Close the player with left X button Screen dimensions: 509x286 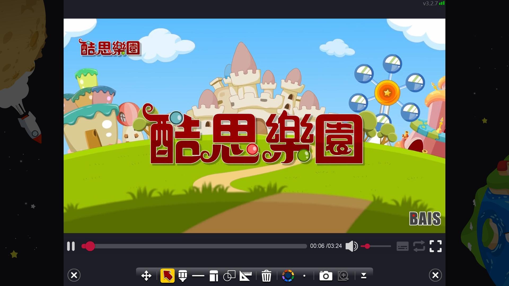click(74, 275)
